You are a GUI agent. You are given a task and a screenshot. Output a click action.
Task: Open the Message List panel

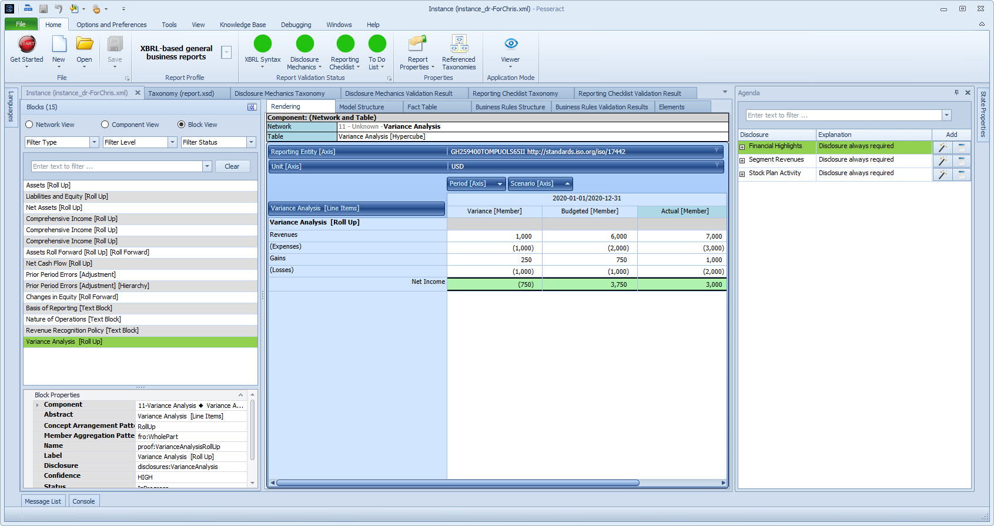(43, 501)
